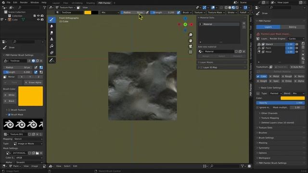Set brush color with White button
The width and height of the screenshot is (308, 173).
[x=10, y=95]
